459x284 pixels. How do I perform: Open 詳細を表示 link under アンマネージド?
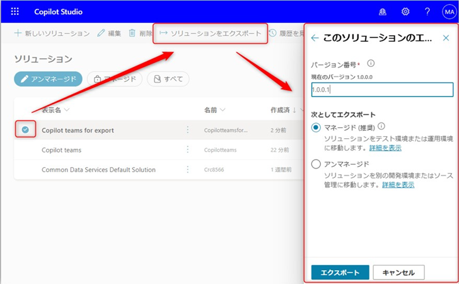click(398, 185)
